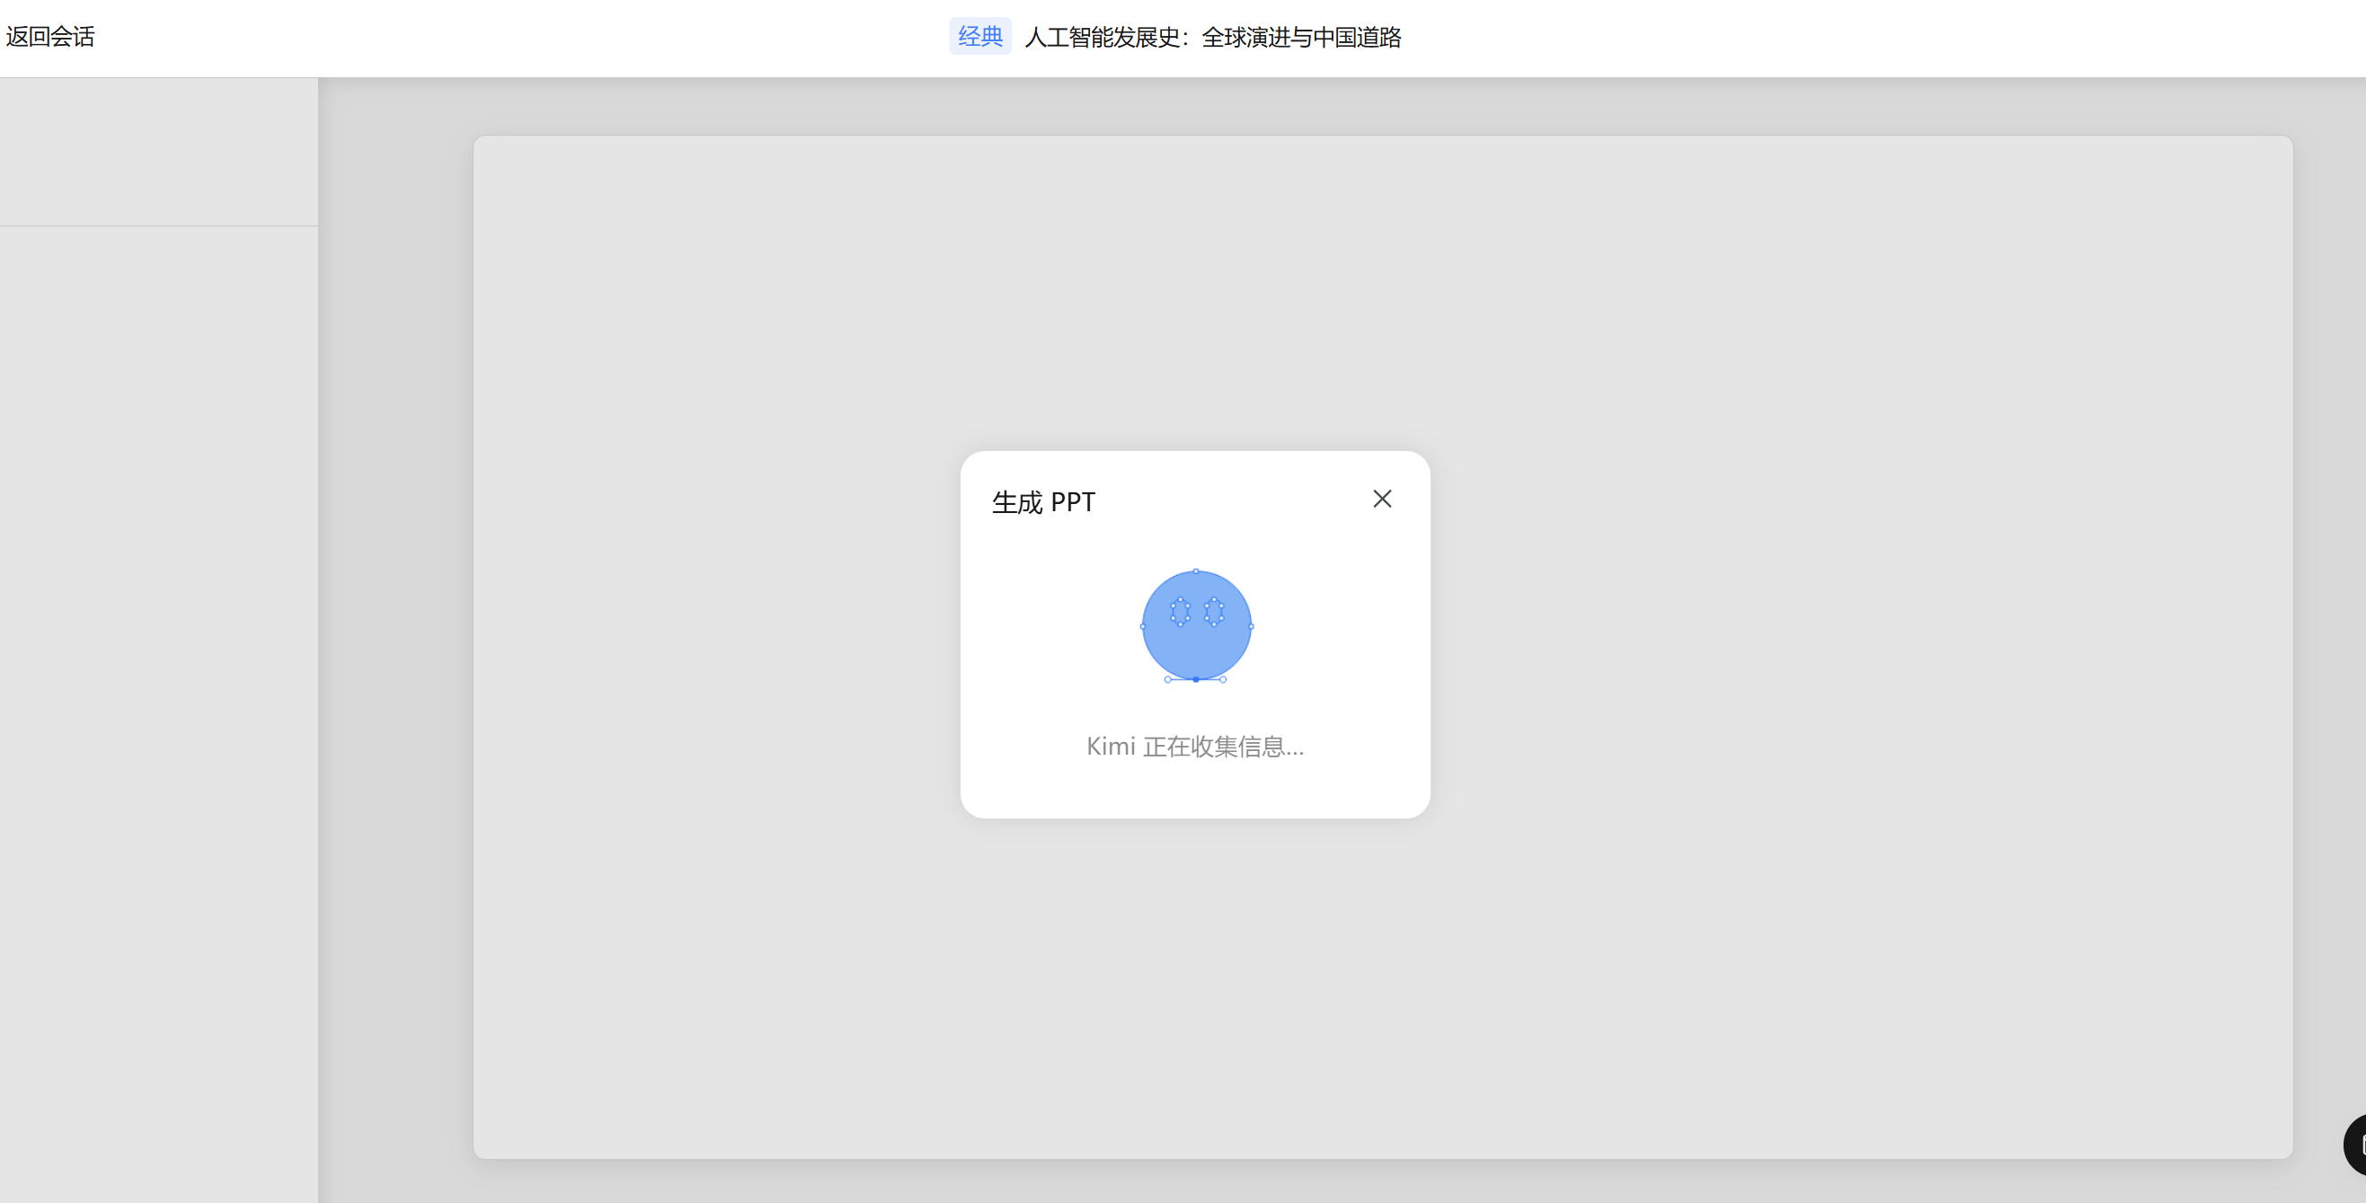Image resolution: width=2366 pixels, height=1203 pixels.
Task: Click the 返回会话 link
Action: (50, 37)
